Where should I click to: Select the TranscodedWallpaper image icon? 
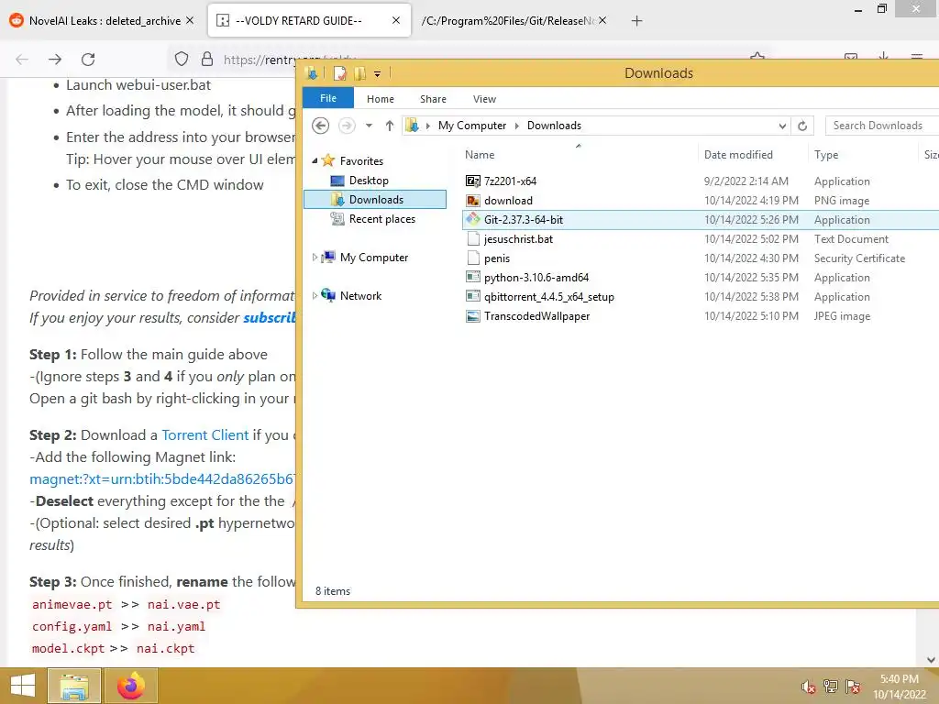[473, 316]
